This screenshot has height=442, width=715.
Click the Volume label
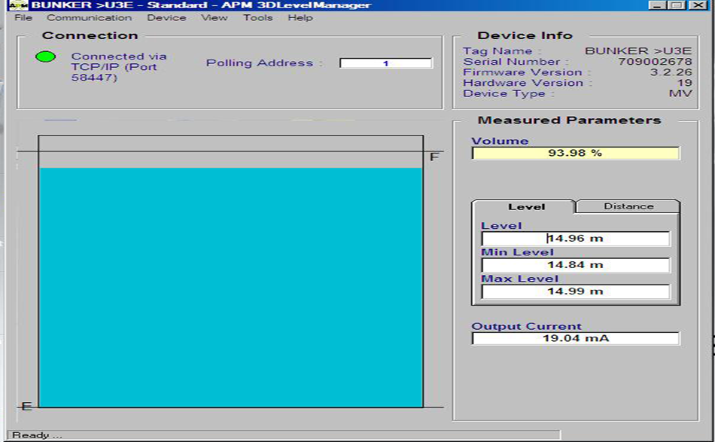(x=500, y=141)
